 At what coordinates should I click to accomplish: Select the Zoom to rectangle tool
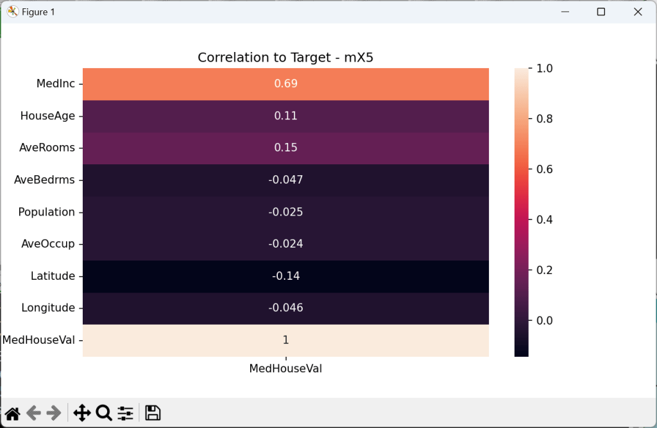point(104,413)
